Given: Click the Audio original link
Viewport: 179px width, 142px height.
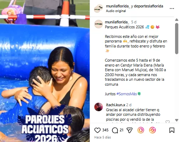Looking at the screenshot, I should click(x=116, y=11).
